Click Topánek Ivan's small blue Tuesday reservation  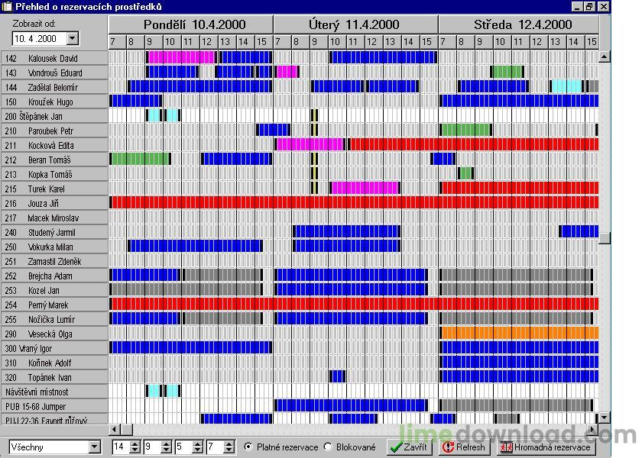coord(337,376)
